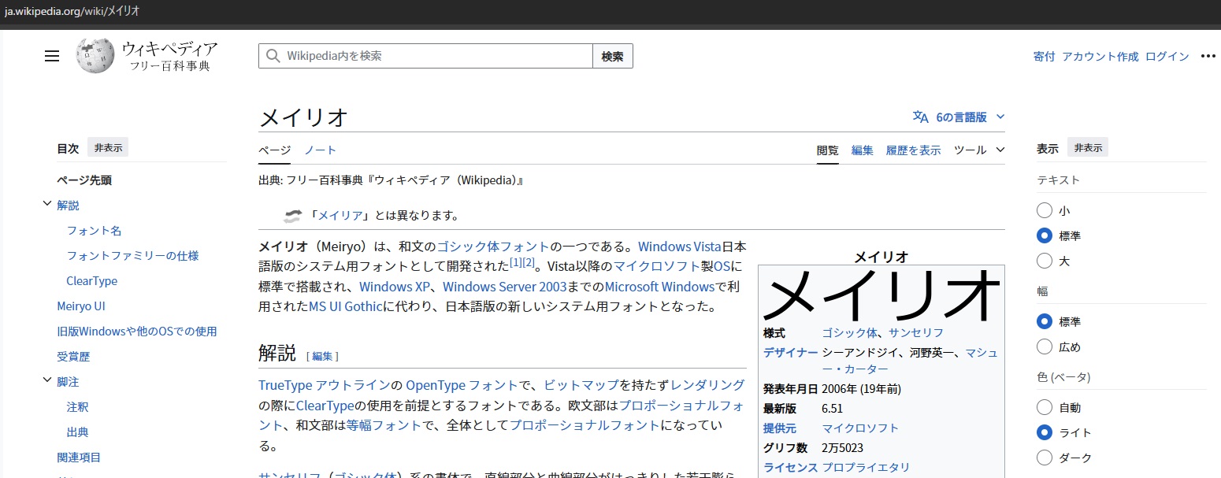Click the browser address bar URL
This screenshot has height=478, width=1221.
72,13
